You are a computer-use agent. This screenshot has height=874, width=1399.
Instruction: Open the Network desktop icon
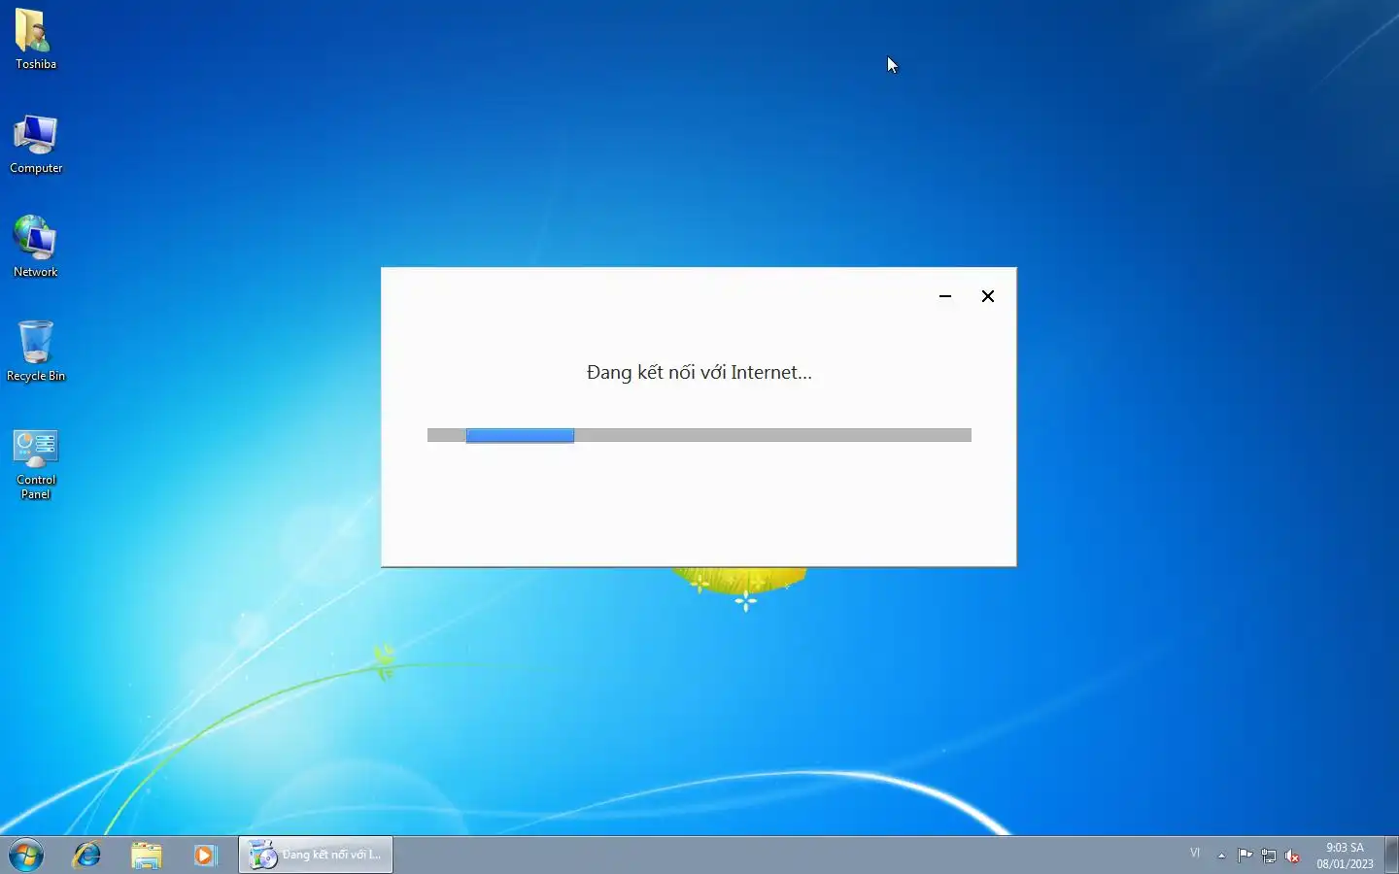tap(35, 248)
